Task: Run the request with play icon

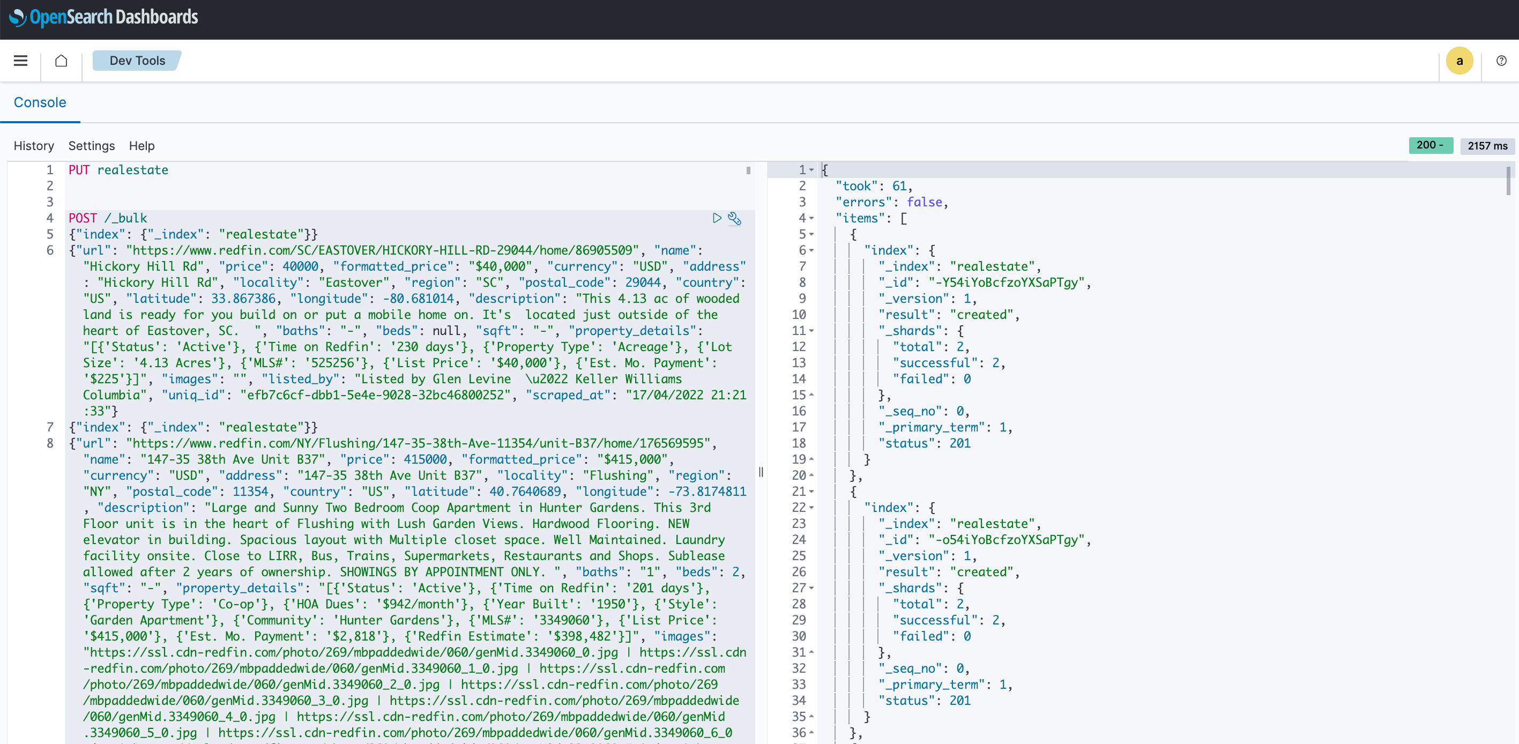Action: pyautogui.click(x=717, y=218)
